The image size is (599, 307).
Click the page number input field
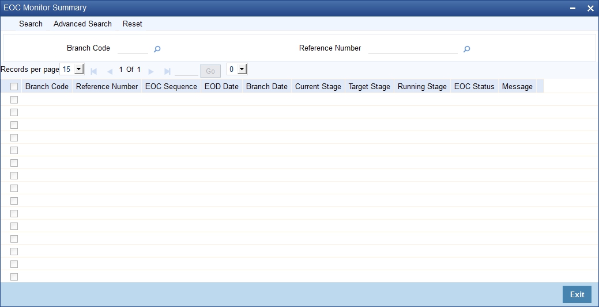point(186,71)
